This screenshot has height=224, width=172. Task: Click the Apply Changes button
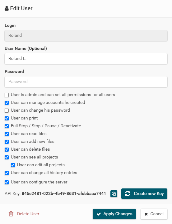pyautogui.click(x=114, y=214)
